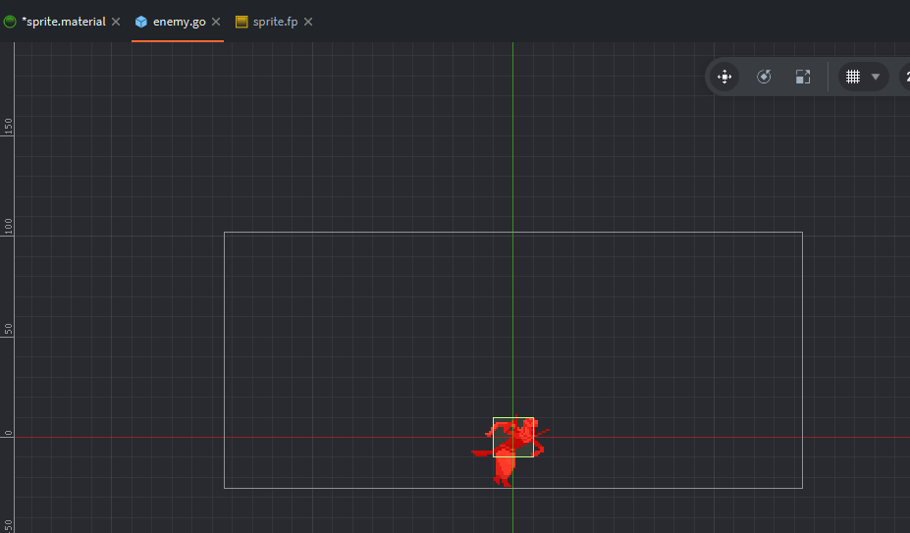Close the enemy.go tab
Viewport: 910px width, 533px height.
tap(216, 22)
